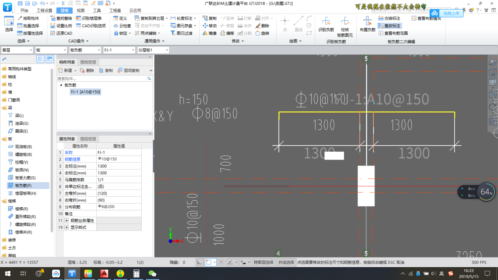Click 设置比例 set scale
The image size is (498, 280).
[61, 26]
